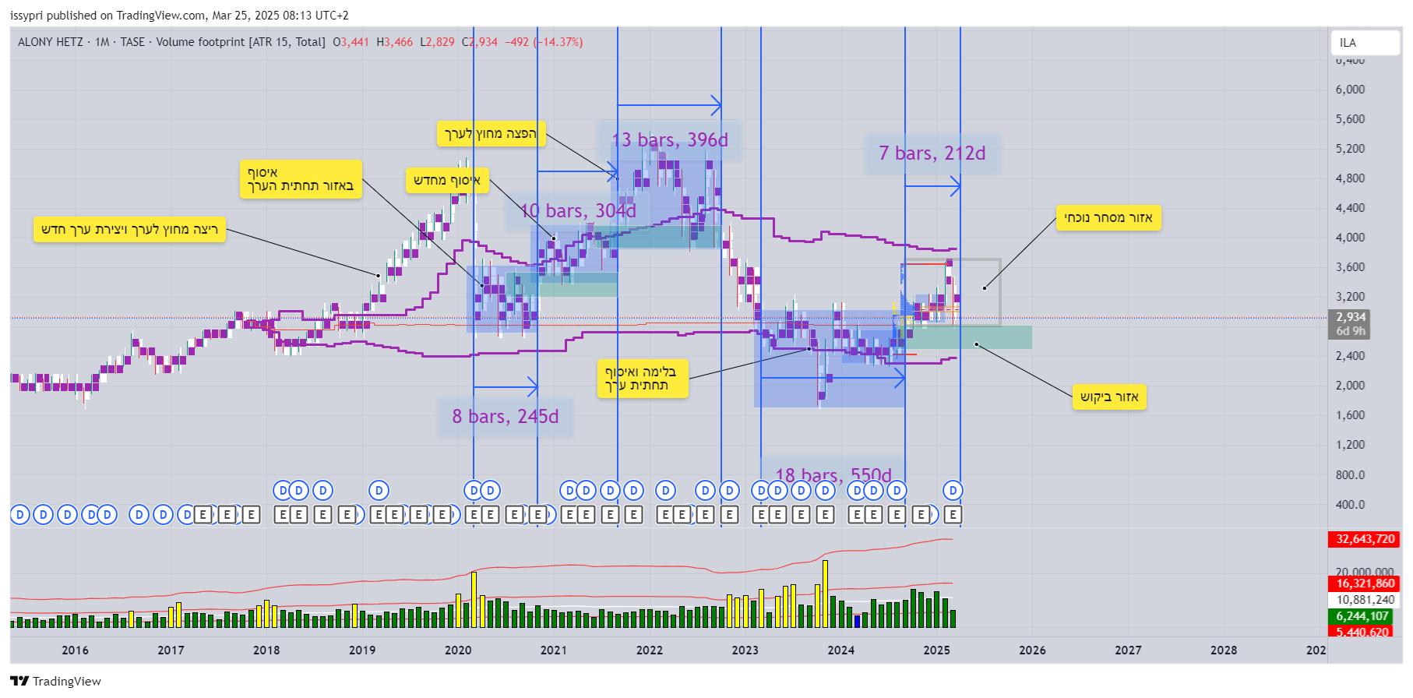Open the ILA currency selector
This screenshot has height=698, width=1413.
(1365, 43)
